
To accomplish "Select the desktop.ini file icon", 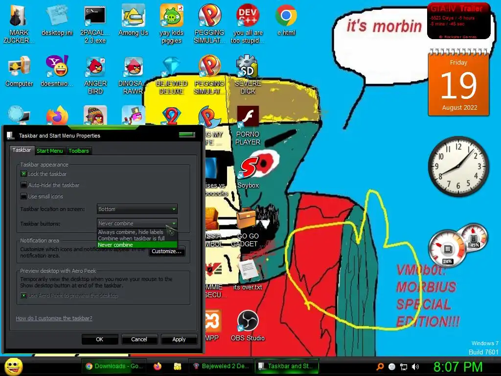I will [57, 20].
